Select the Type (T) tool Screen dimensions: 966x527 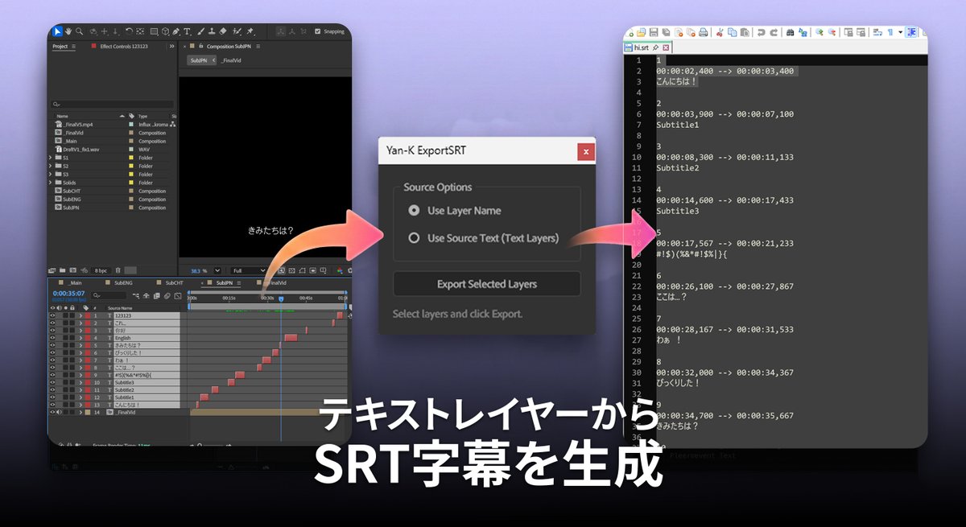187,31
